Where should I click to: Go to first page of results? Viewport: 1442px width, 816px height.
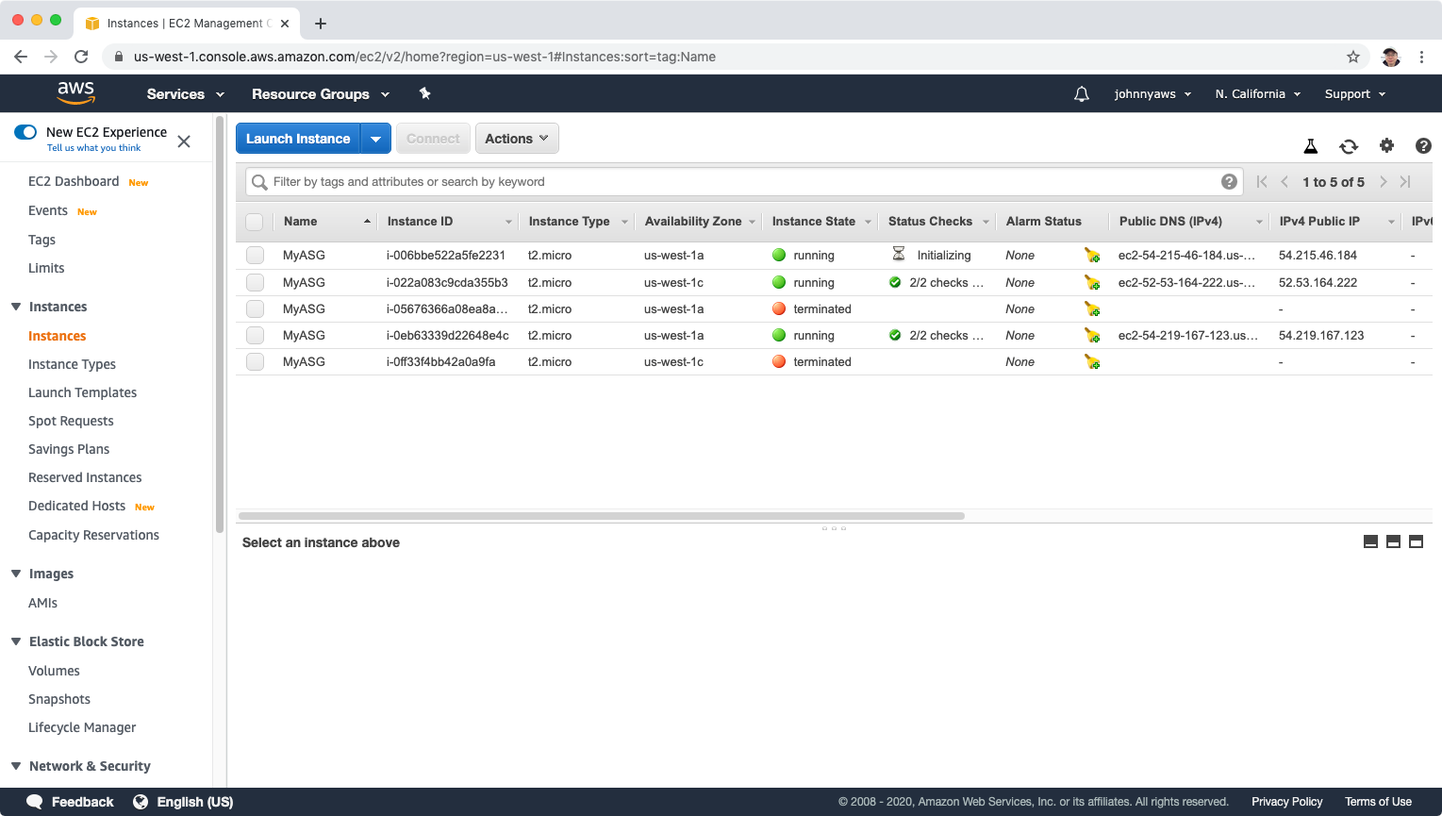[1262, 182]
